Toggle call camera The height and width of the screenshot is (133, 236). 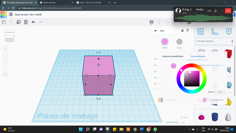point(209,11)
